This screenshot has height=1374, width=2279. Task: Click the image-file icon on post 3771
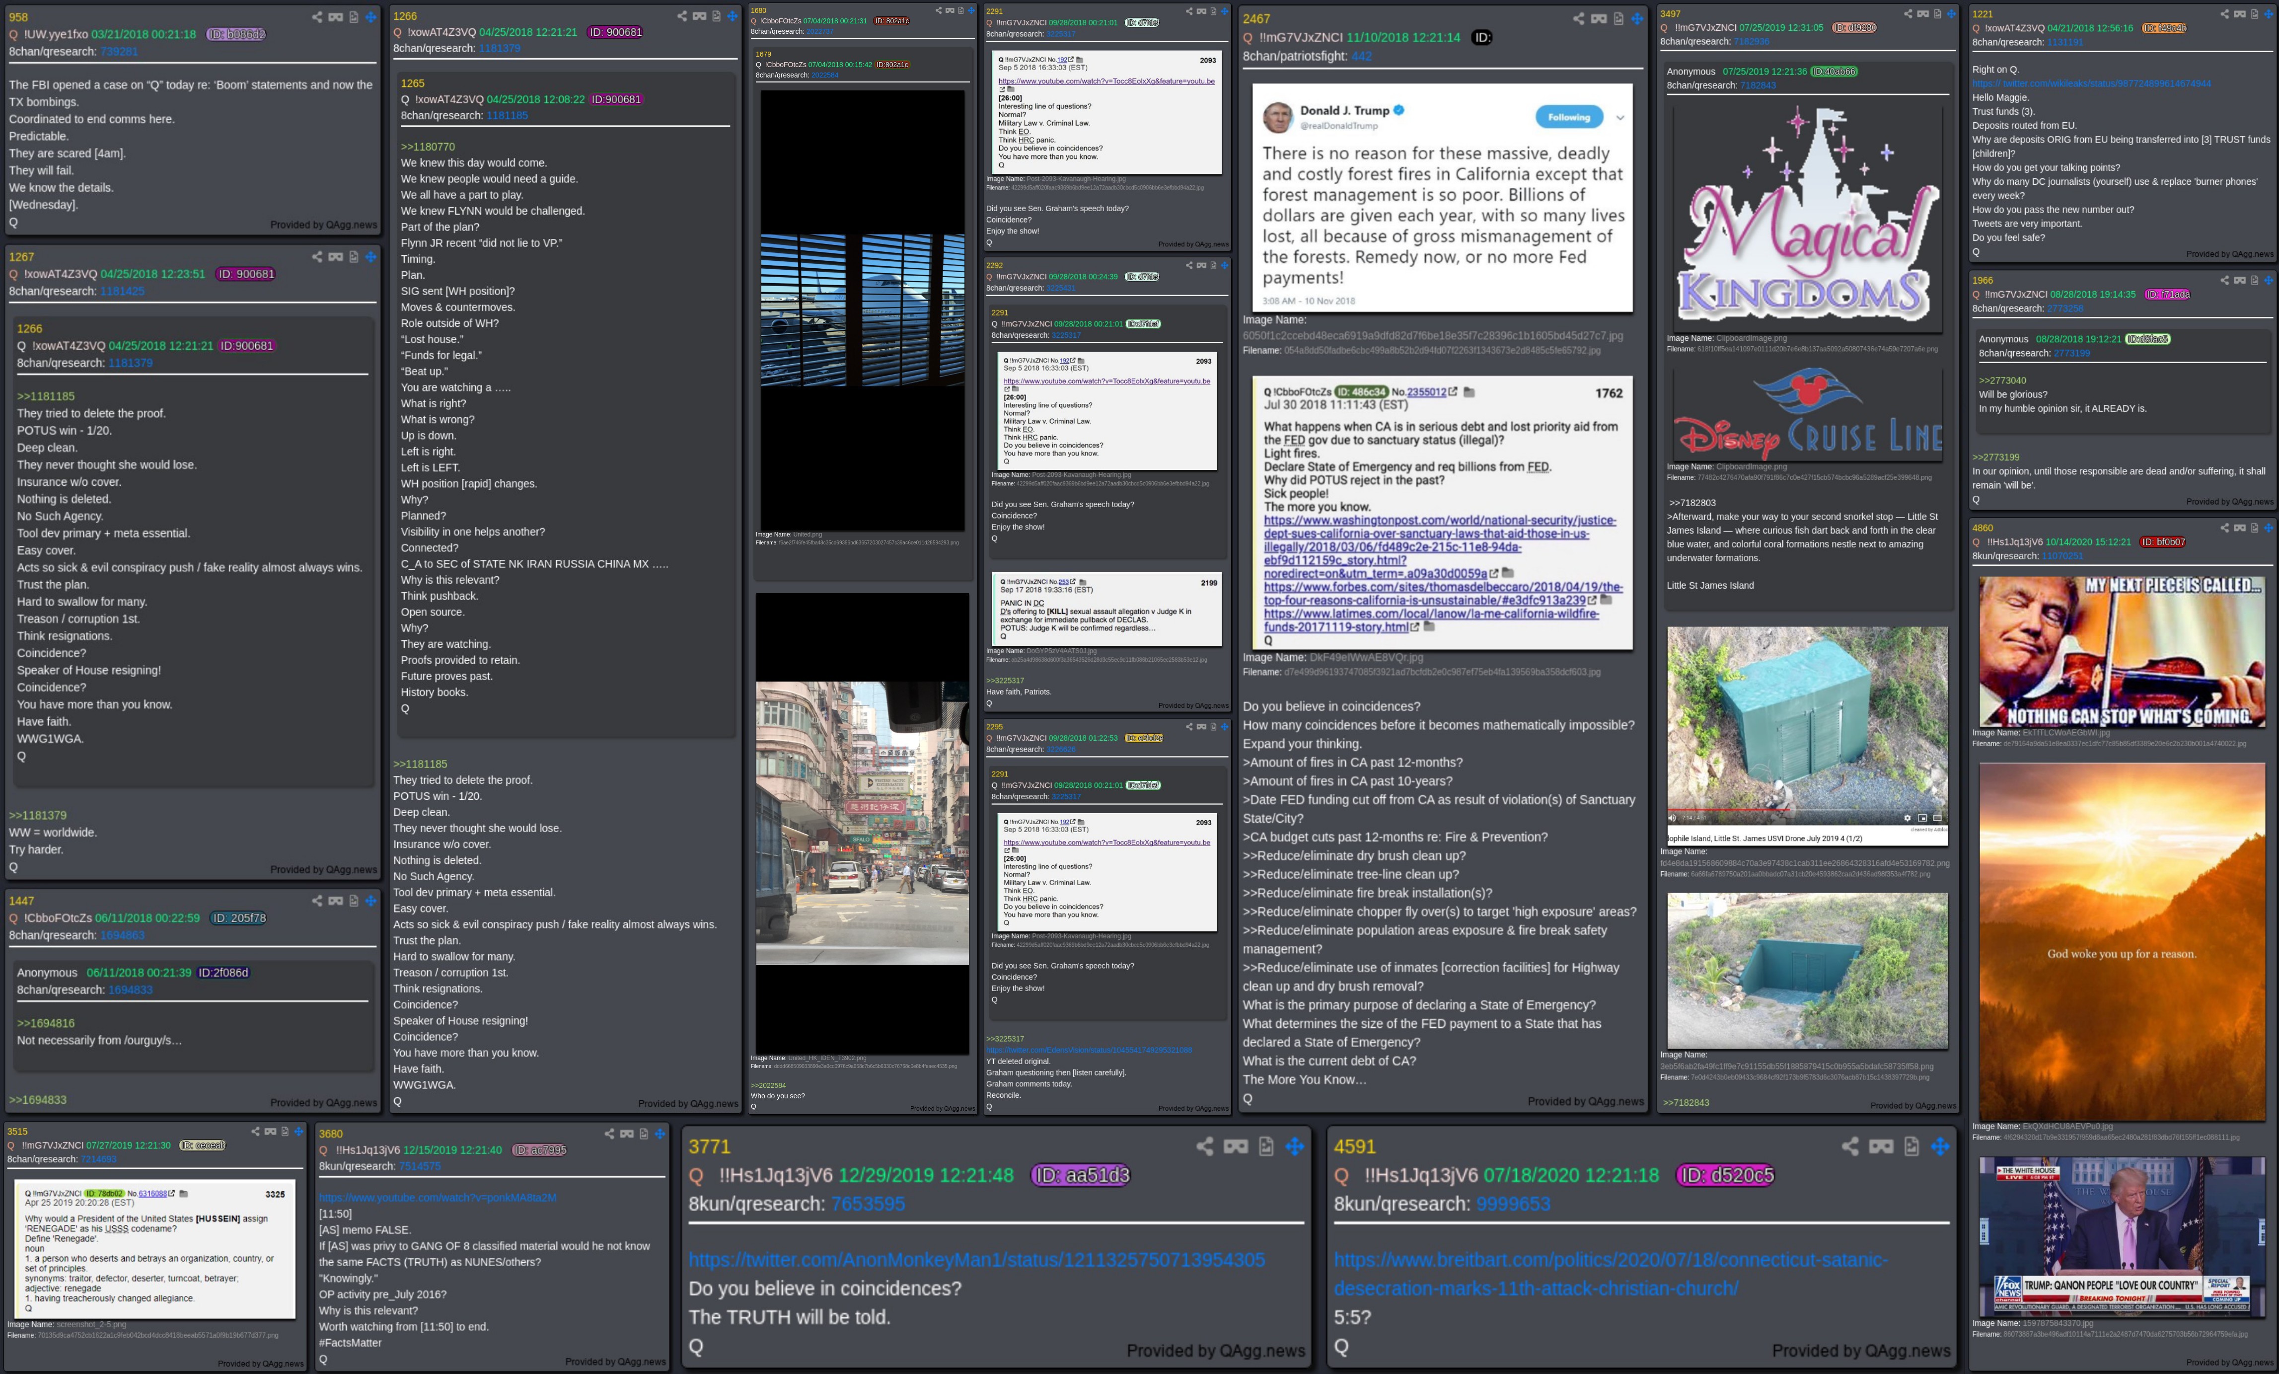[1266, 1146]
